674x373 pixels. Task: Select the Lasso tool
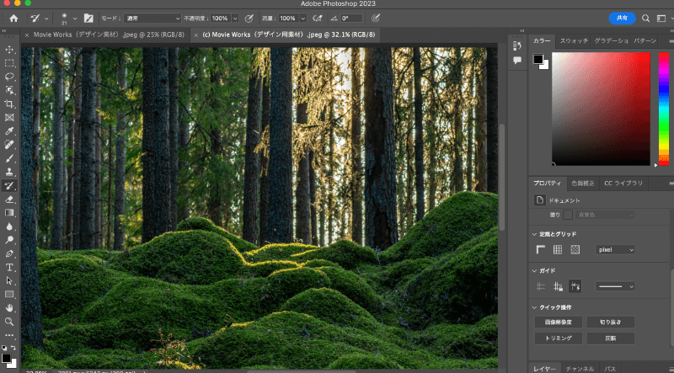pos(9,77)
